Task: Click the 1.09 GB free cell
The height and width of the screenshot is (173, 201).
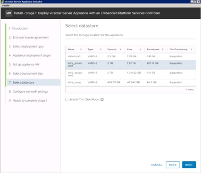Action: pyautogui.click(x=132, y=56)
